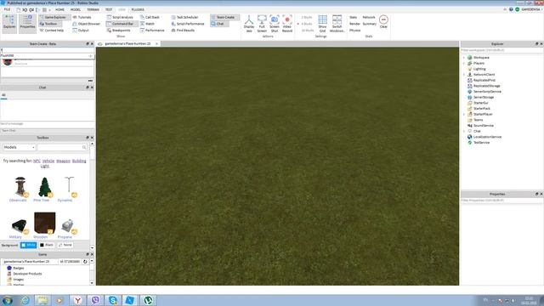Image resolution: width=544 pixels, height=306 pixels.
Task: Toggle Team Create panel button
Action: 224,17
